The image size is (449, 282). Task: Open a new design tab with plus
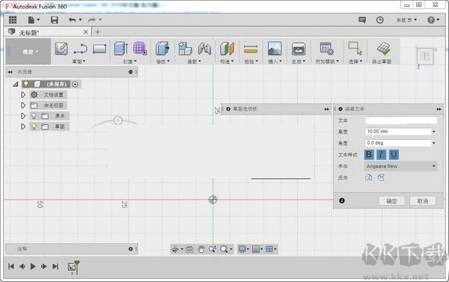click(97, 31)
